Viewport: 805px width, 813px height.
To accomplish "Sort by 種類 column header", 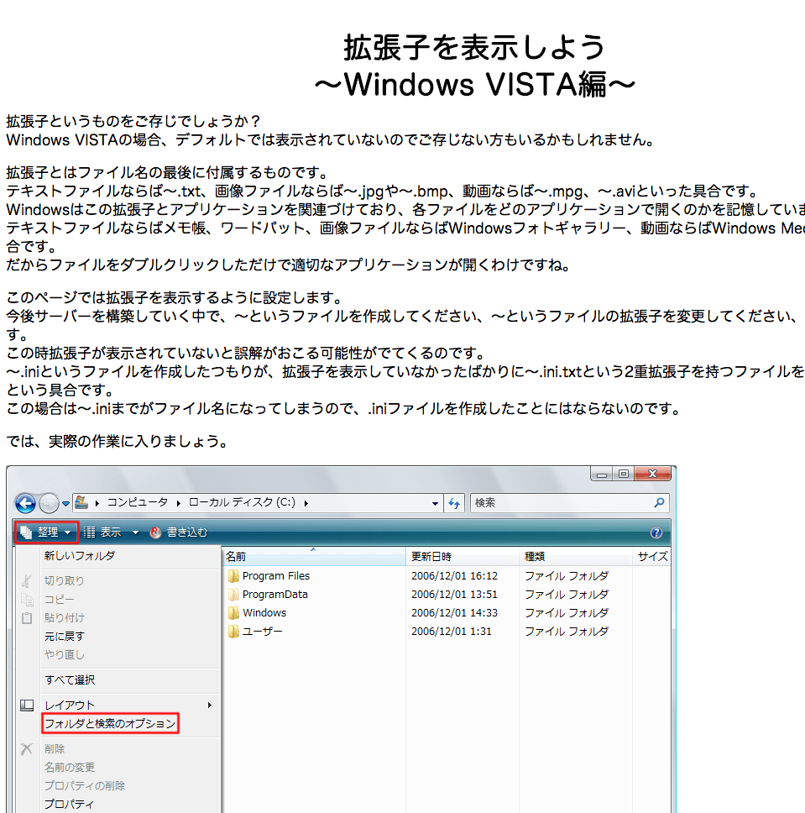I will click(x=575, y=556).
